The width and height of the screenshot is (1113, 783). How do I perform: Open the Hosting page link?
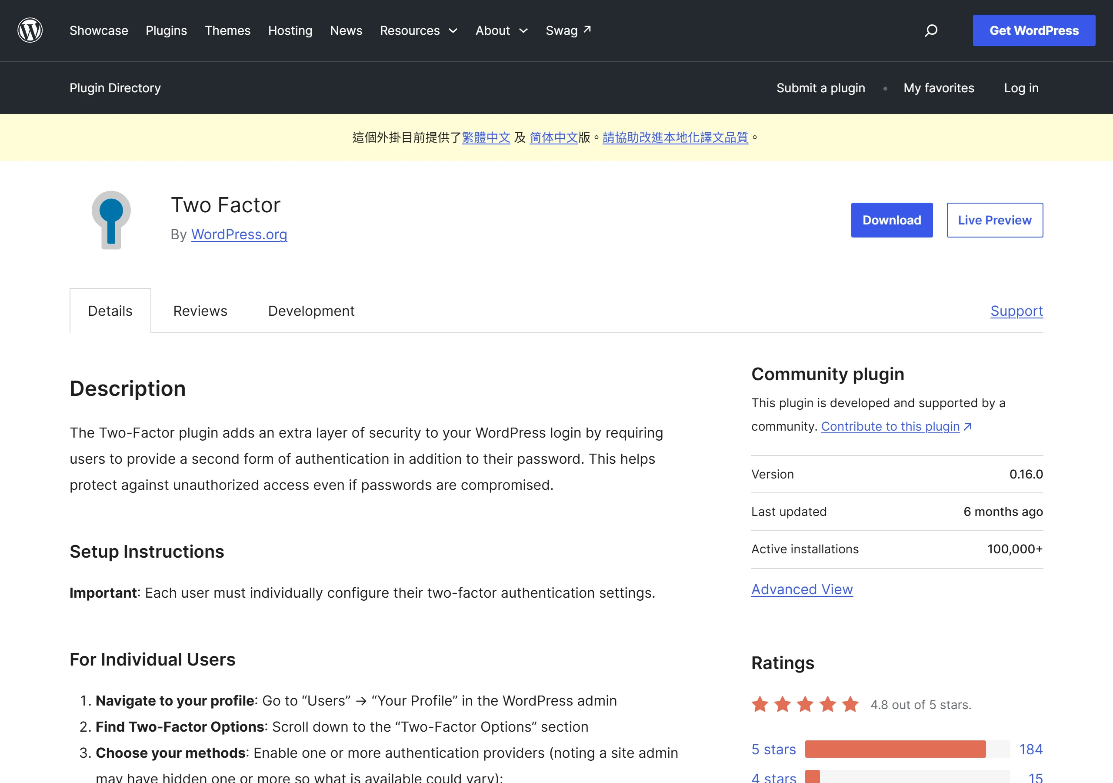290,30
